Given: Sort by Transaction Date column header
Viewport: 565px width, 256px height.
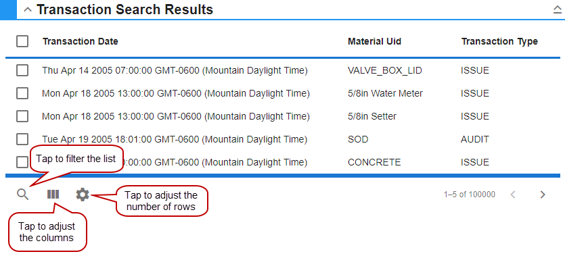Looking at the screenshot, I should pos(81,41).
